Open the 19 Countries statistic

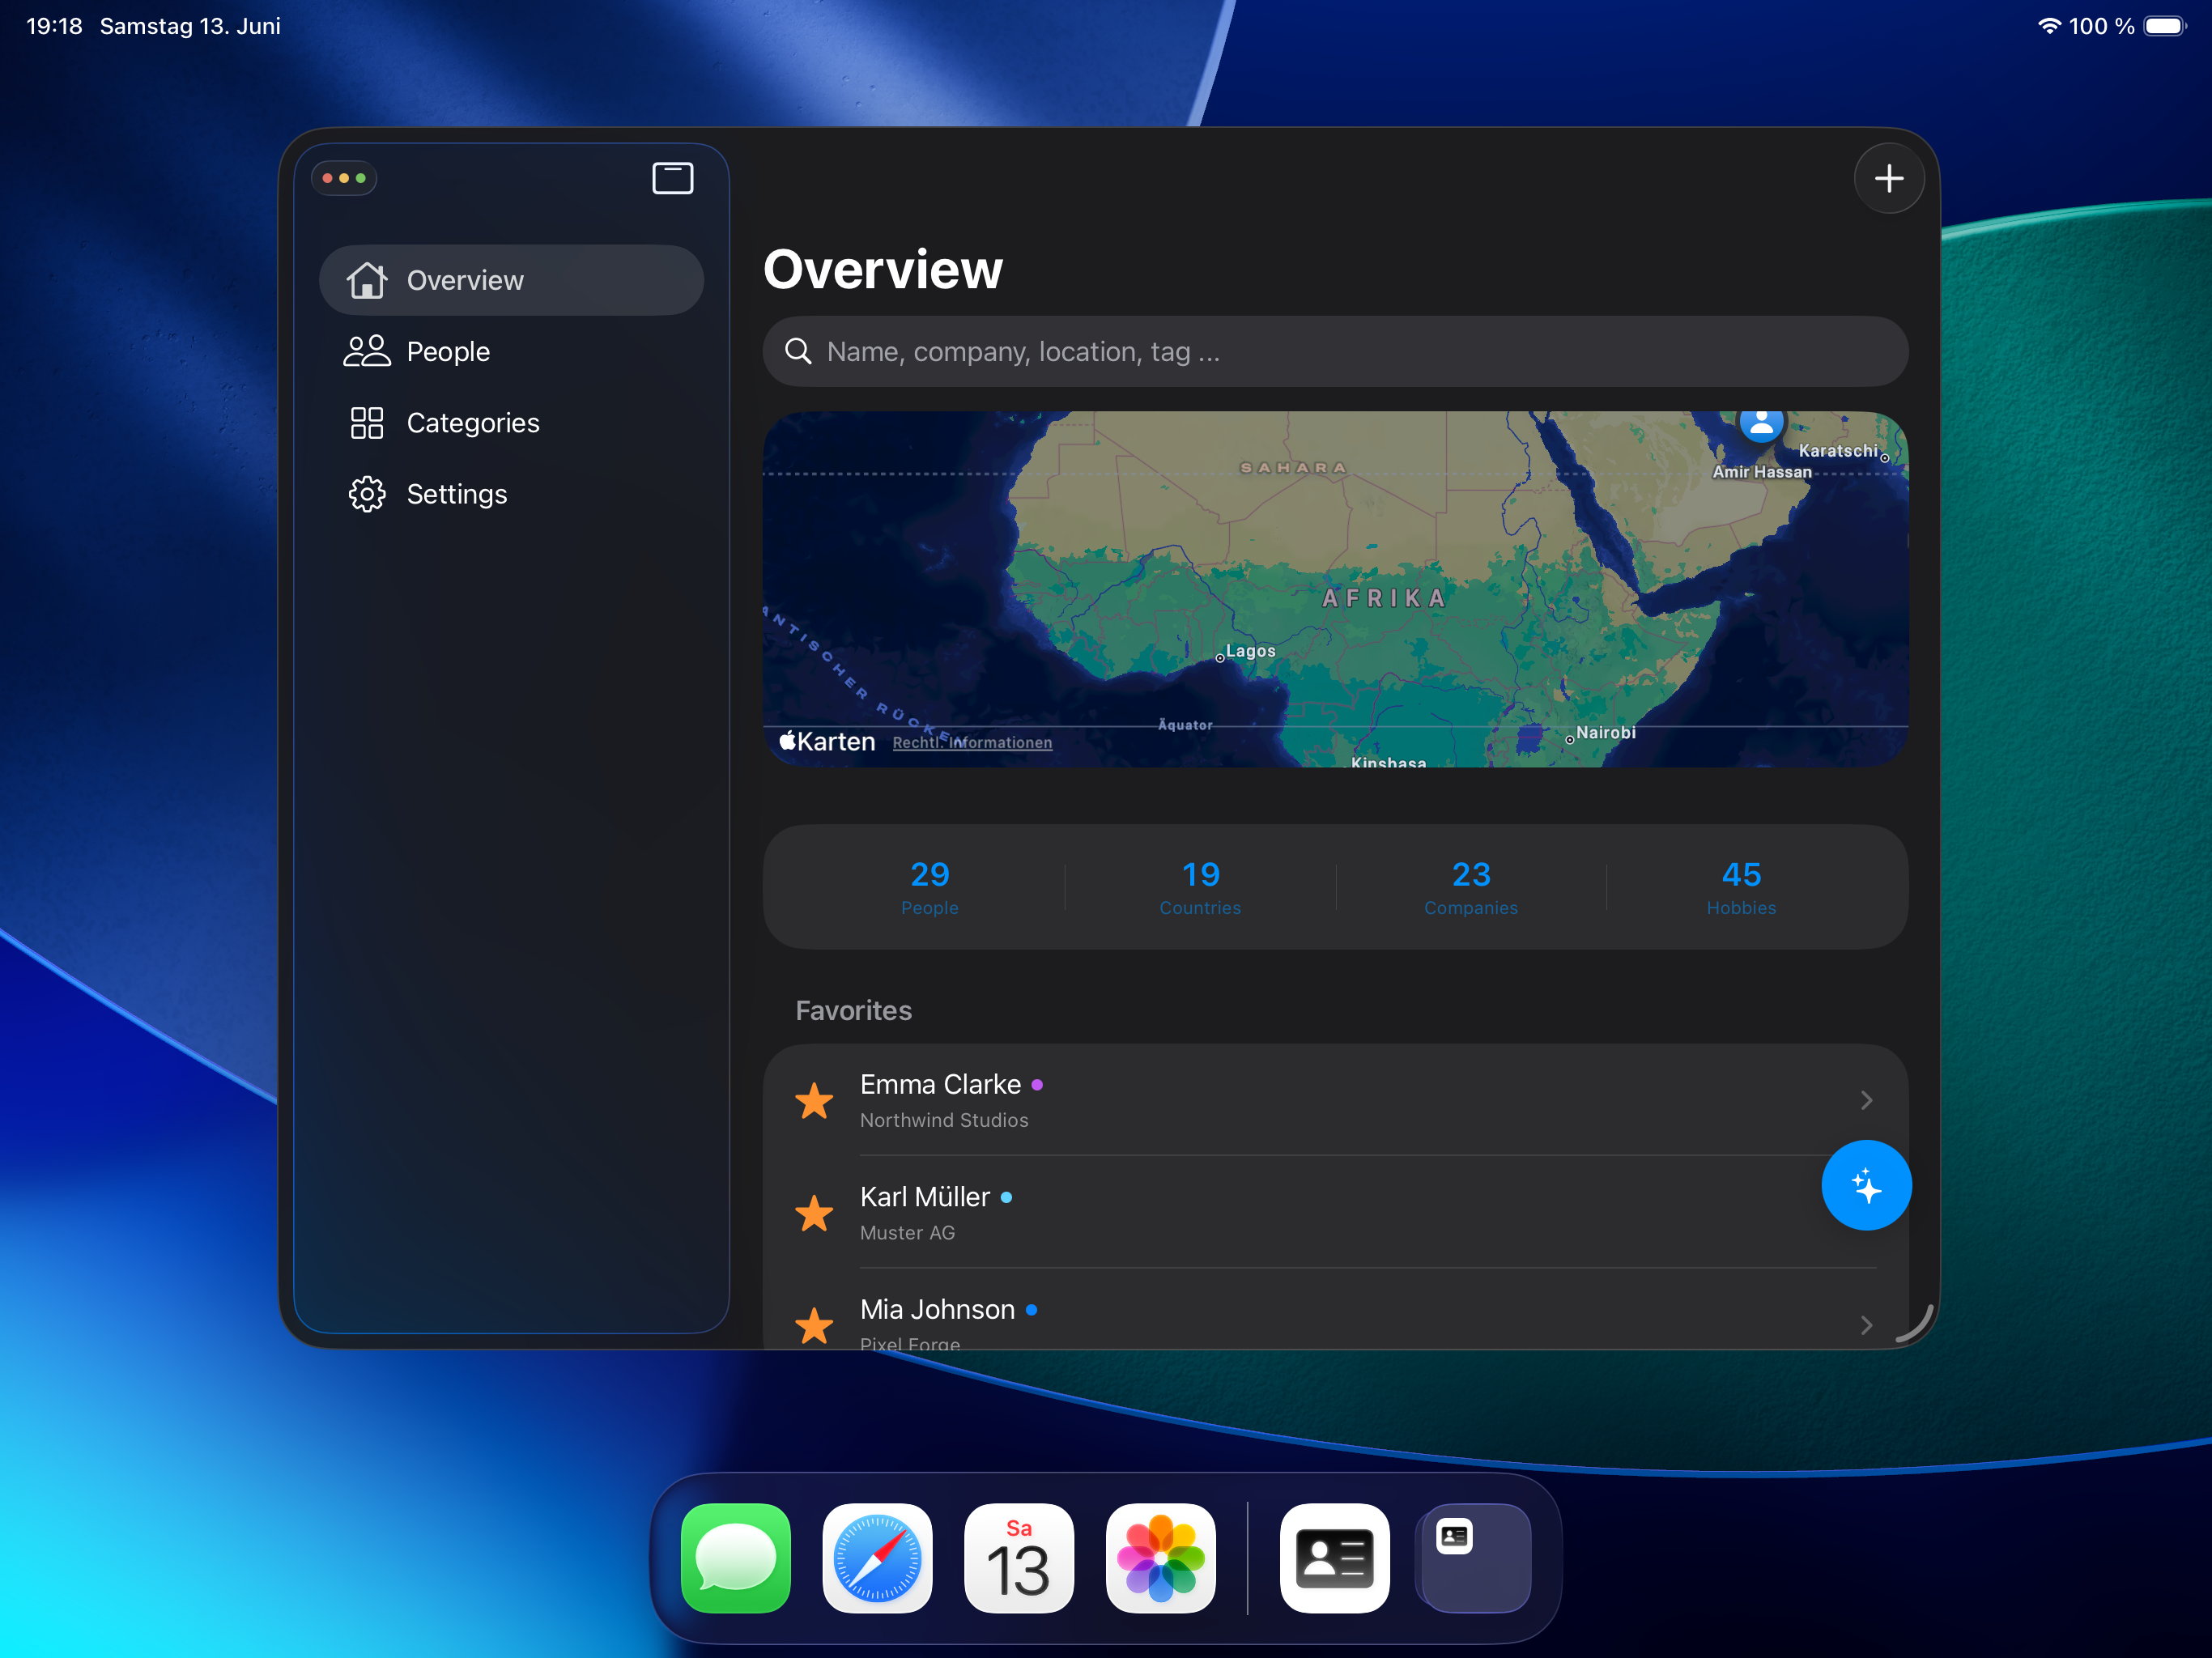1200,887
